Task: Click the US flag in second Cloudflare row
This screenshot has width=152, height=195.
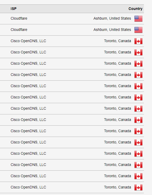Action: (138, 30)
